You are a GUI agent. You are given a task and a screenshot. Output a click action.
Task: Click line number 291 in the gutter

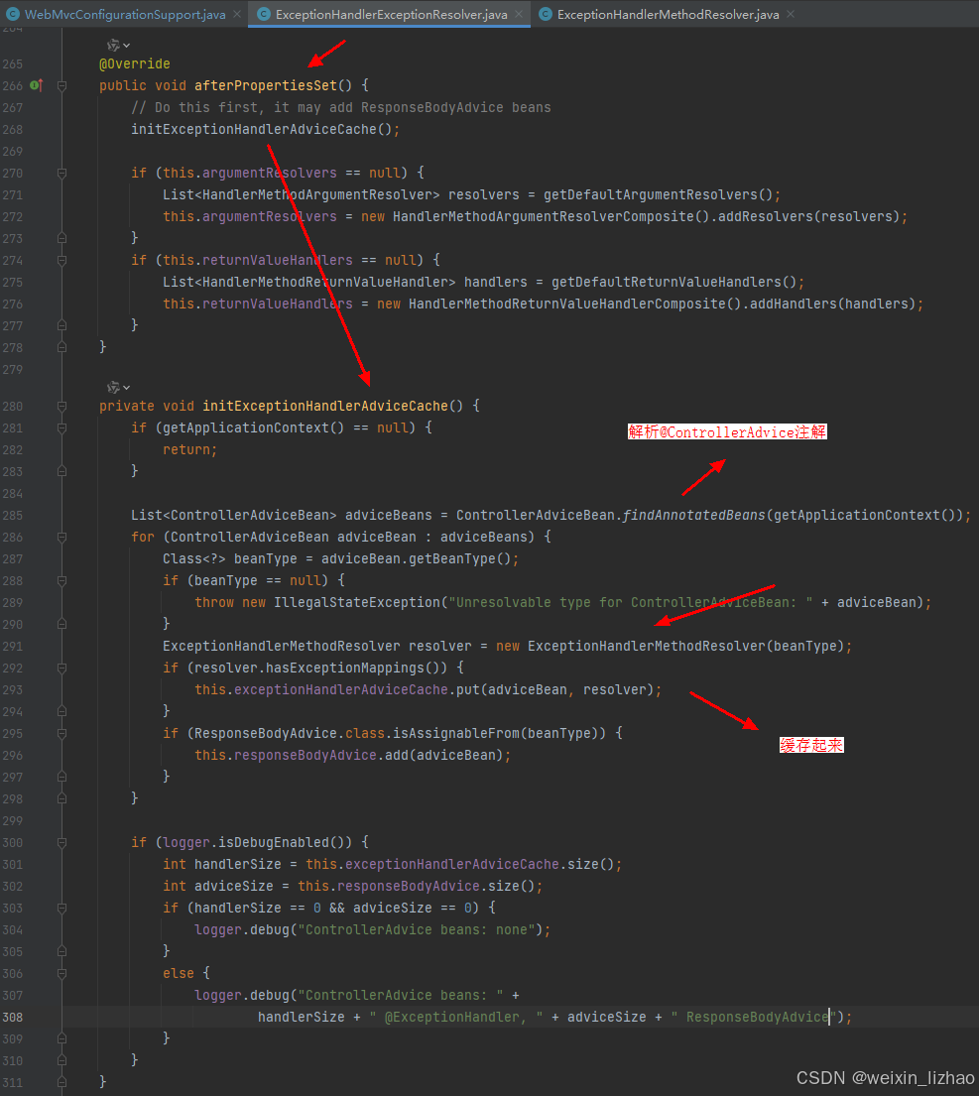click(13, 646)
